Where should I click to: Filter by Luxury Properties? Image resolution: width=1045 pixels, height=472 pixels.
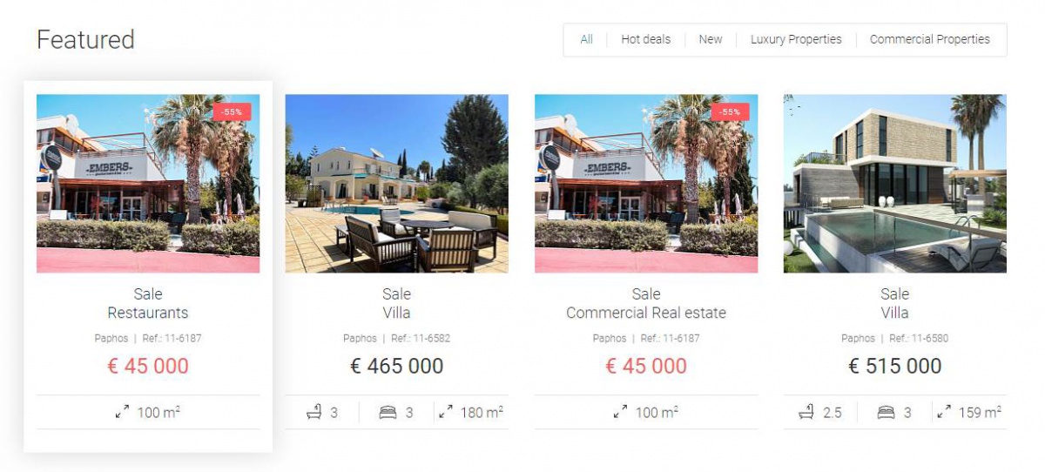tap(796, 39)
